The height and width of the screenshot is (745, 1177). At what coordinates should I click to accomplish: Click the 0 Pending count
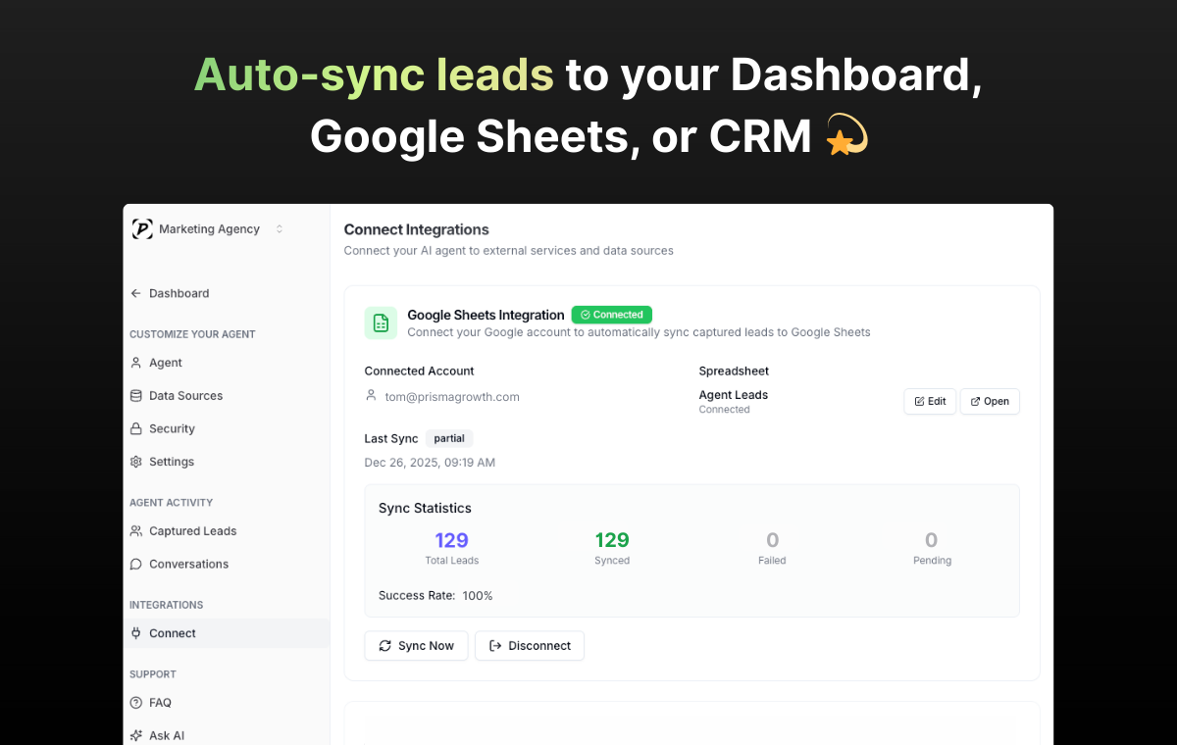coord(932,540)
